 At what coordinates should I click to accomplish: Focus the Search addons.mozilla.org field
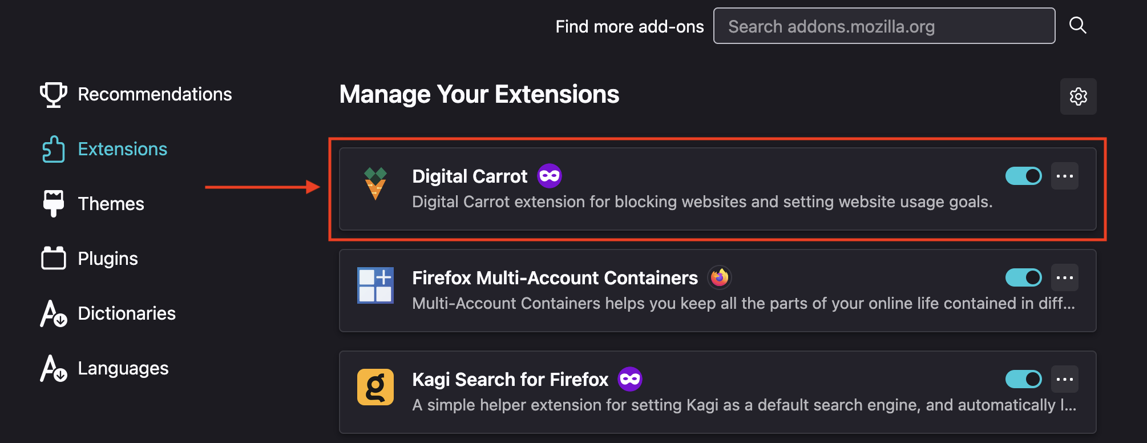884,26
